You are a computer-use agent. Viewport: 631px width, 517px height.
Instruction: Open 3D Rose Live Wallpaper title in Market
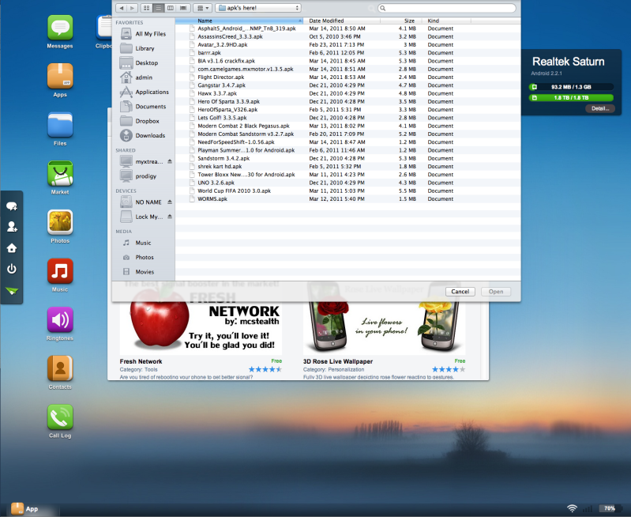(x=338, y=361)
